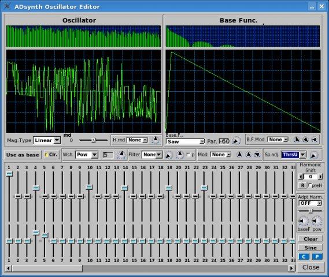Image resolution: width=329 pixels, height=277 pixels.
Task: Click the rnd oscillator randomness slider
Action: coord(93,140)
